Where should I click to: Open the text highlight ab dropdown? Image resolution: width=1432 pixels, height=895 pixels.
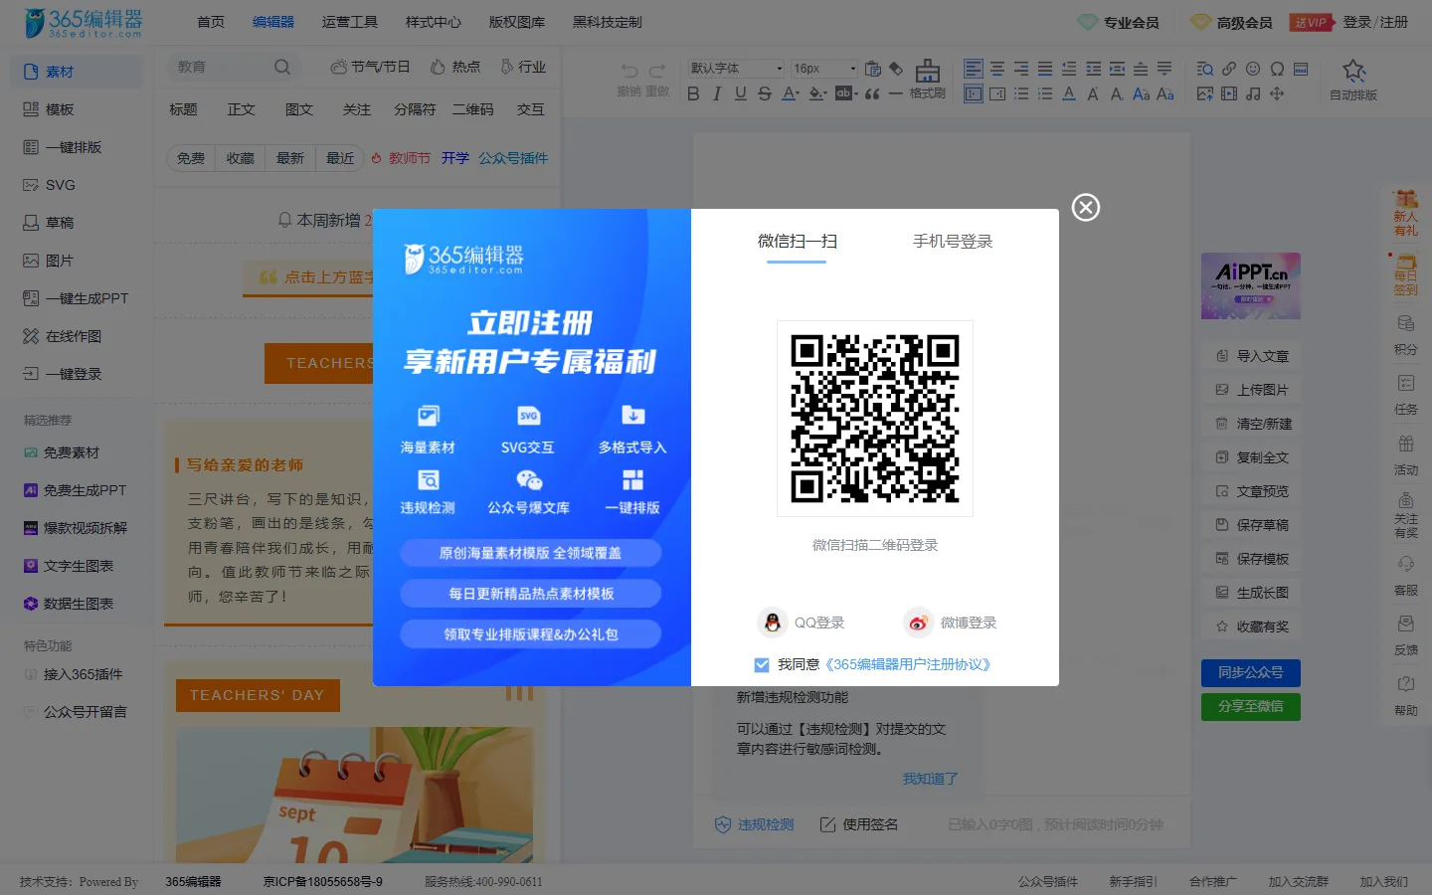[x=846, y=93]
